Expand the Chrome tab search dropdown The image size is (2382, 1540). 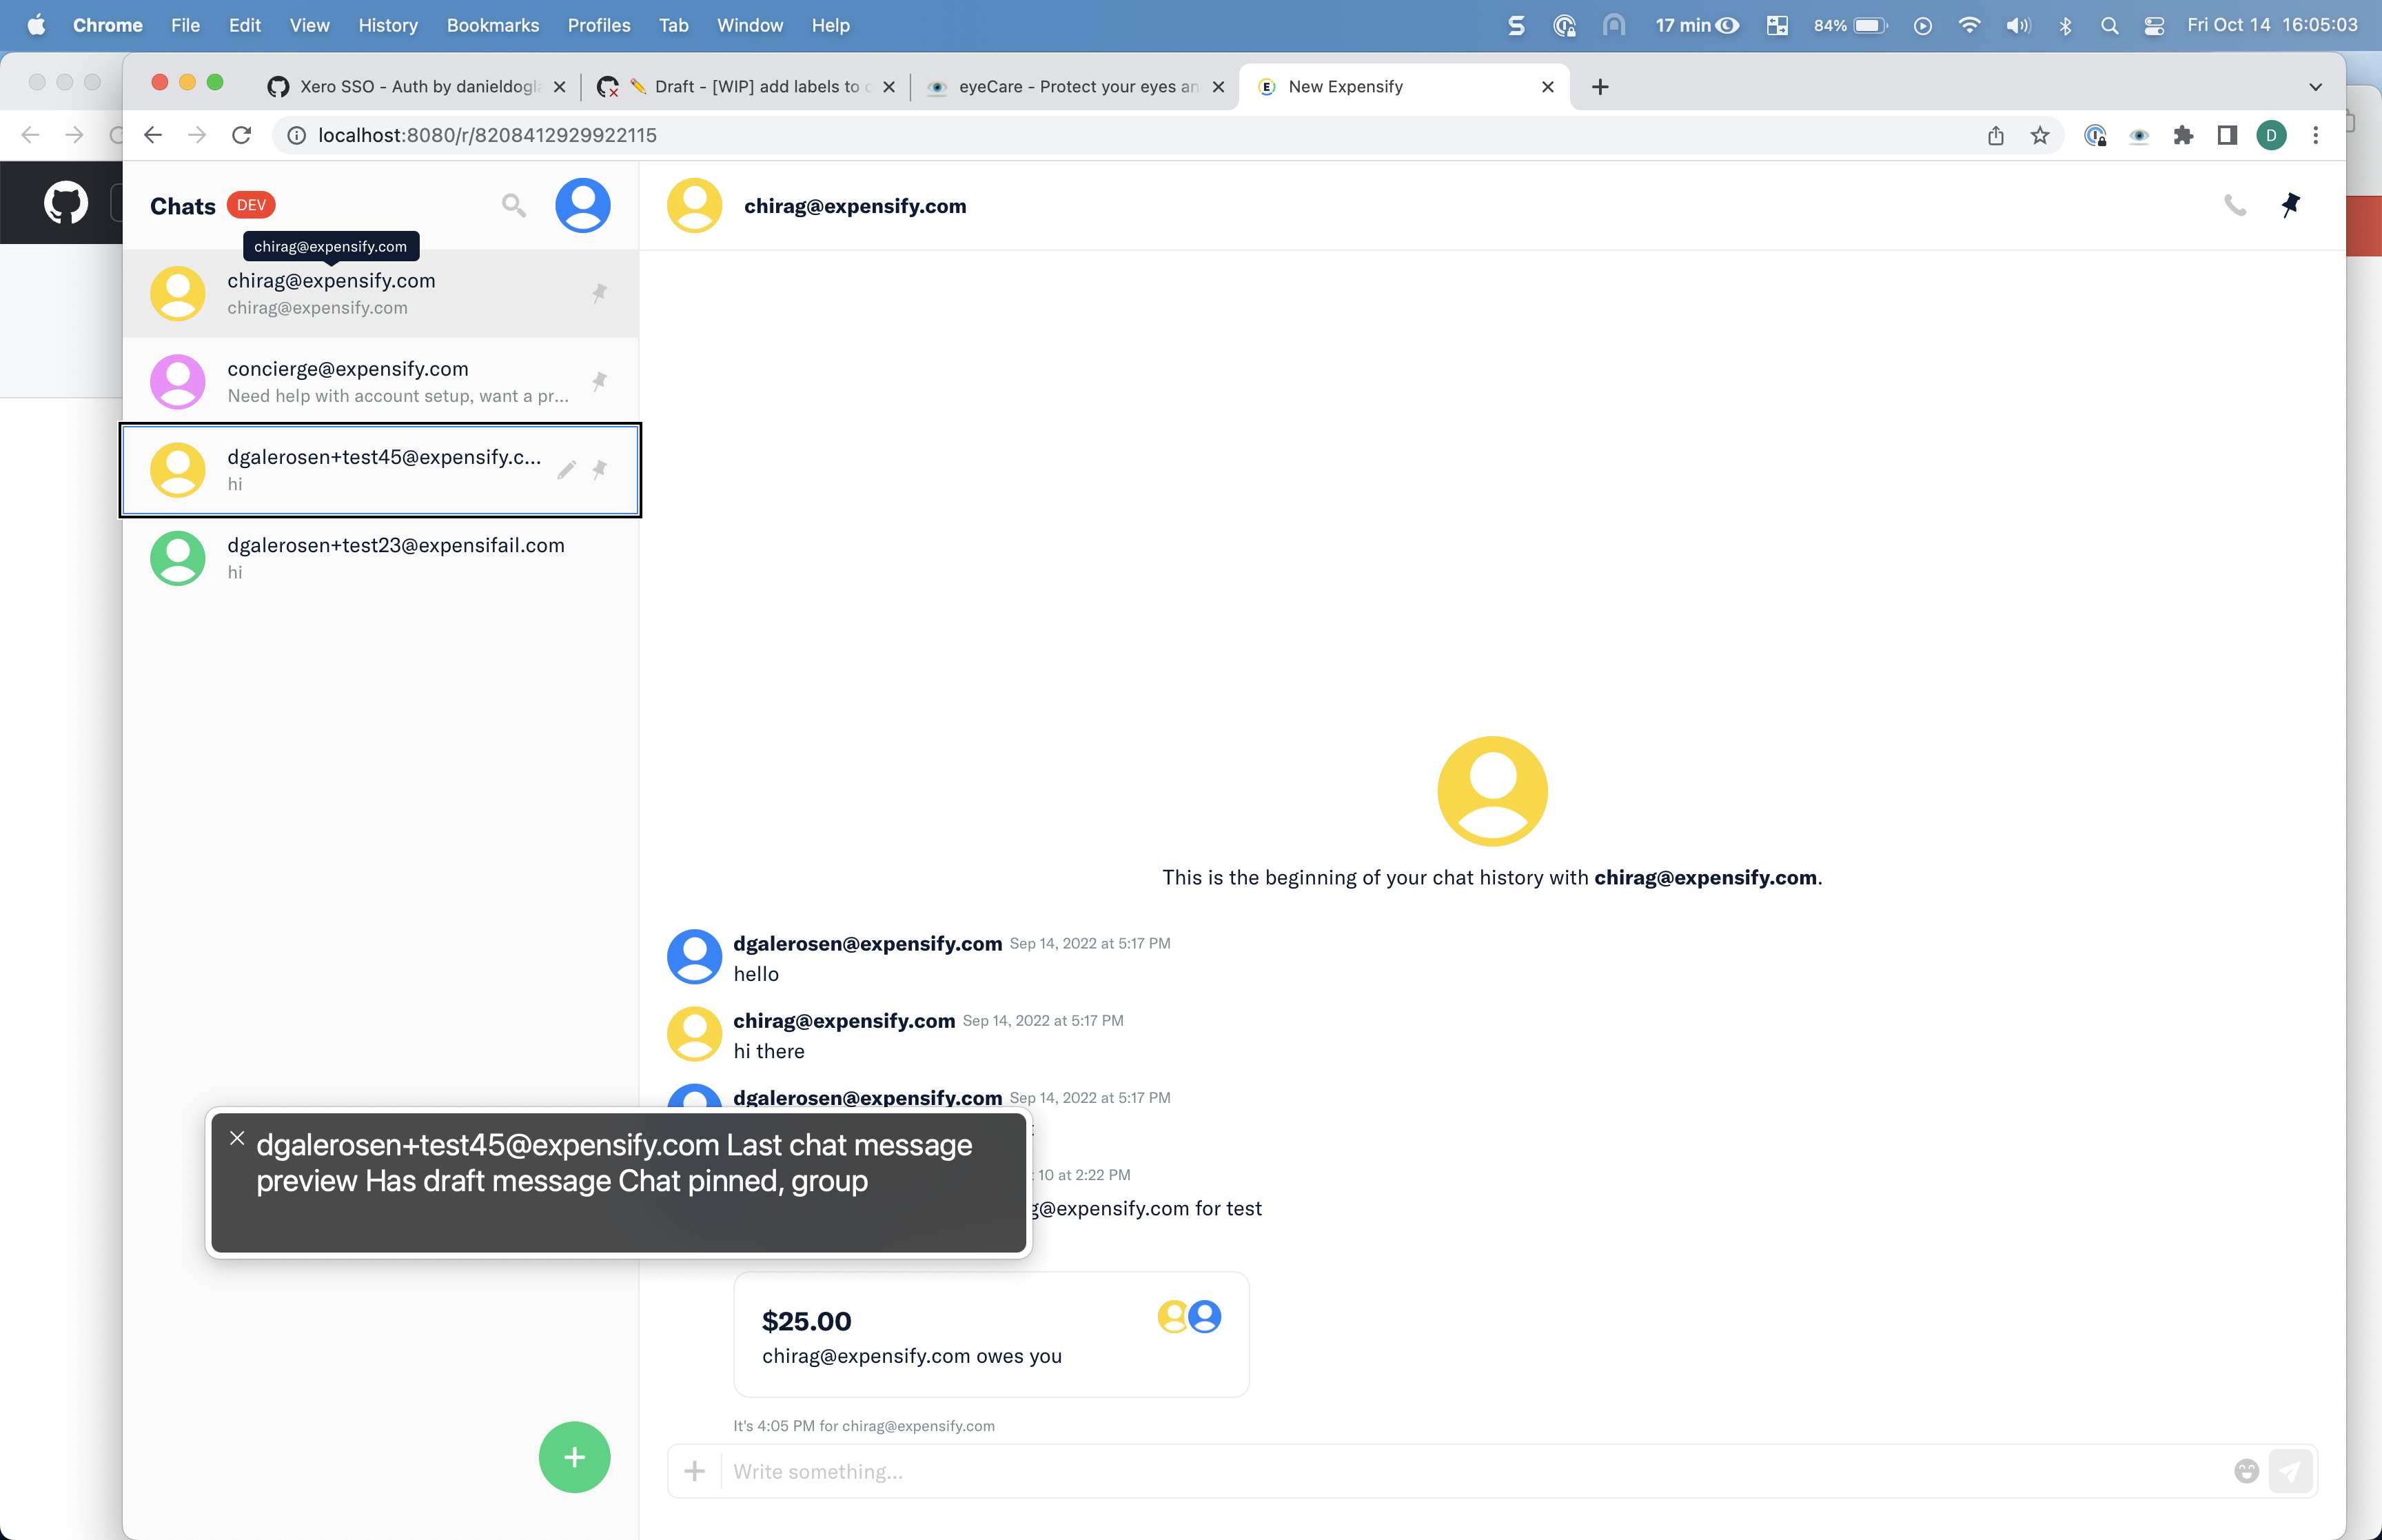tap(2315, 87)
